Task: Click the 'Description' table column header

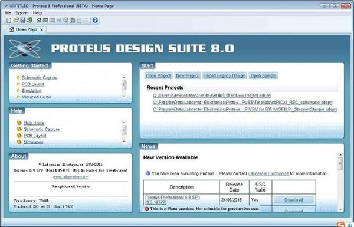Action: click(x=182, y=187)
